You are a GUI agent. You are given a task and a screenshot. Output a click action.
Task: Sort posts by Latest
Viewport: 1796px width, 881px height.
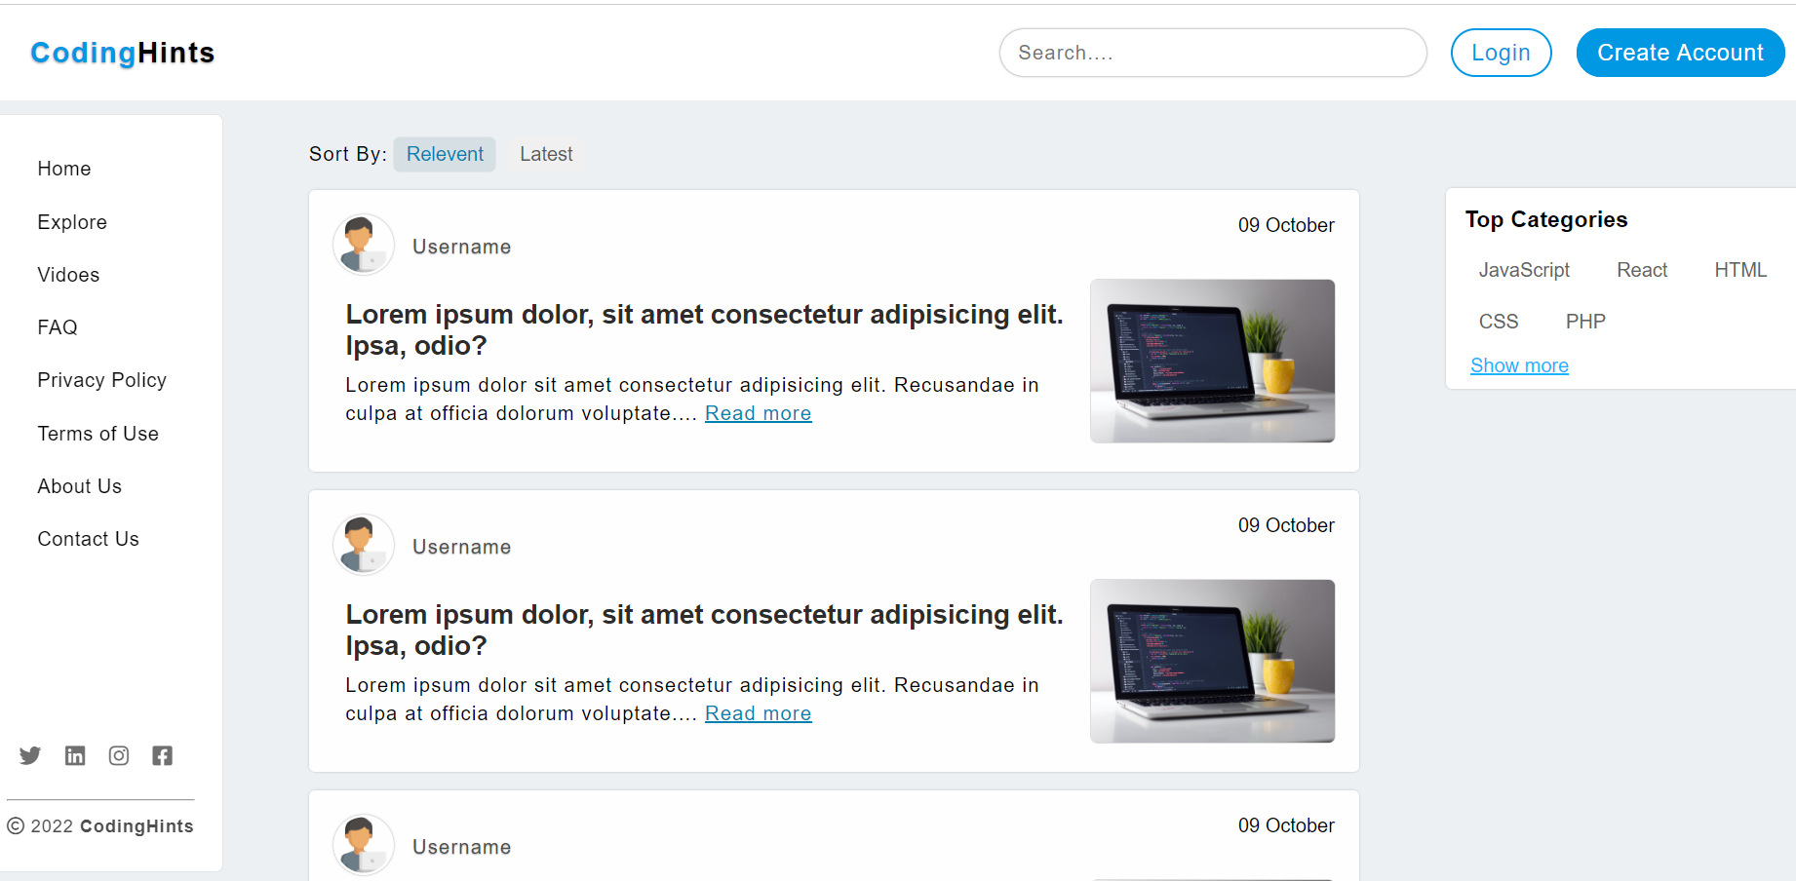coord(546,154)
